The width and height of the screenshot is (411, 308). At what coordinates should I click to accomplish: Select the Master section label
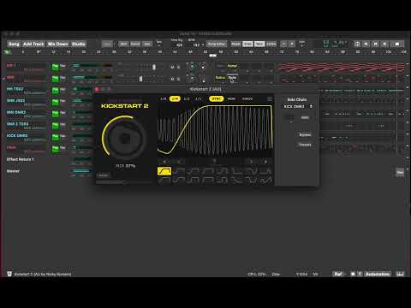coord(13,171)
